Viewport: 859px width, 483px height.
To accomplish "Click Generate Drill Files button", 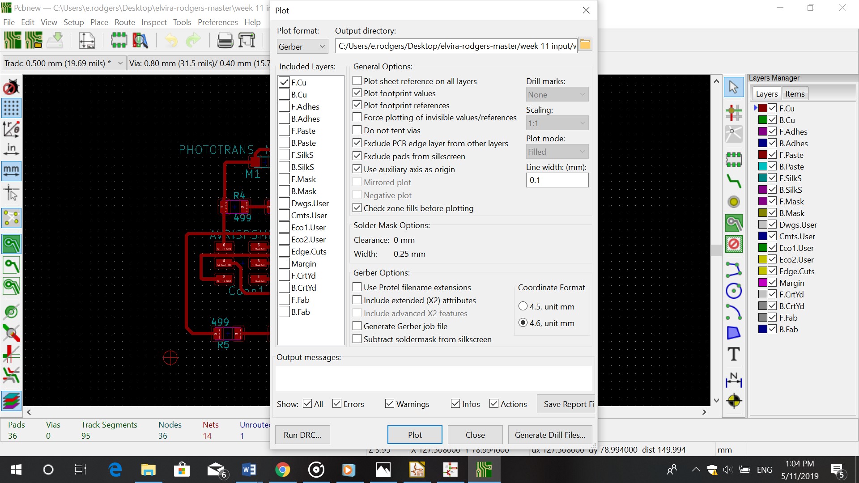I will (550, 435).
